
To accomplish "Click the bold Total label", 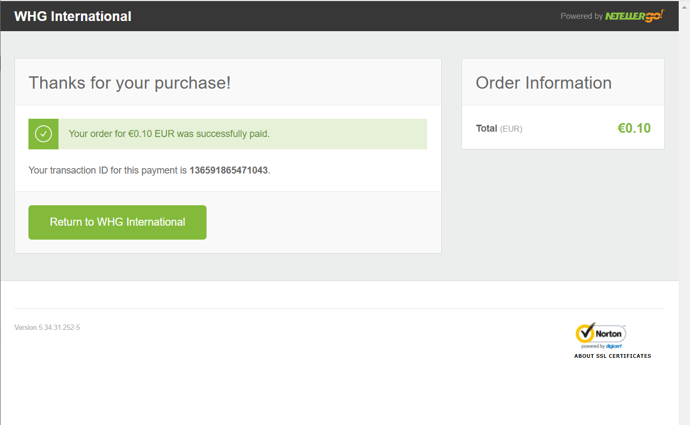I will 487,128.
